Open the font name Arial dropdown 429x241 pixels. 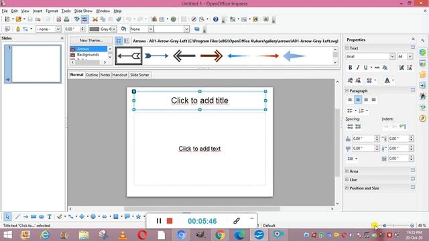click(392, 56)
